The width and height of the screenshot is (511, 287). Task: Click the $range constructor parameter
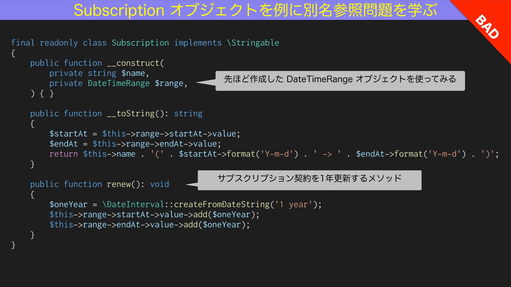(x=169, y=83)
